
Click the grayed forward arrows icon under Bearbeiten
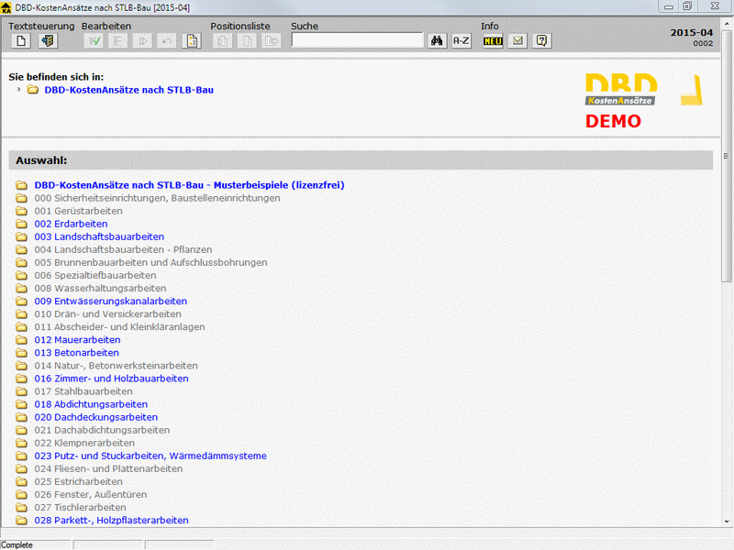click(x=142, y=41)
